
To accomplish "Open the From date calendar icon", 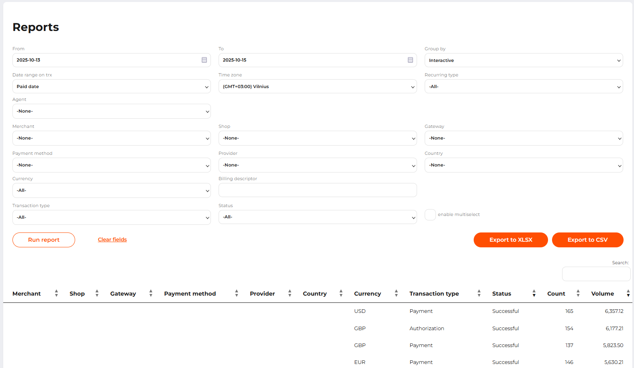I will (x=204, y=60).
